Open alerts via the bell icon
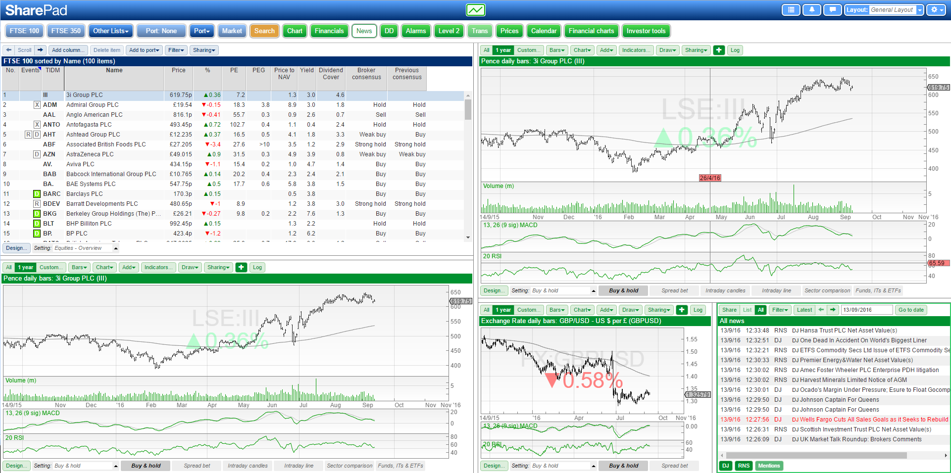Screen dimensions: 951x473 point(812,10)
